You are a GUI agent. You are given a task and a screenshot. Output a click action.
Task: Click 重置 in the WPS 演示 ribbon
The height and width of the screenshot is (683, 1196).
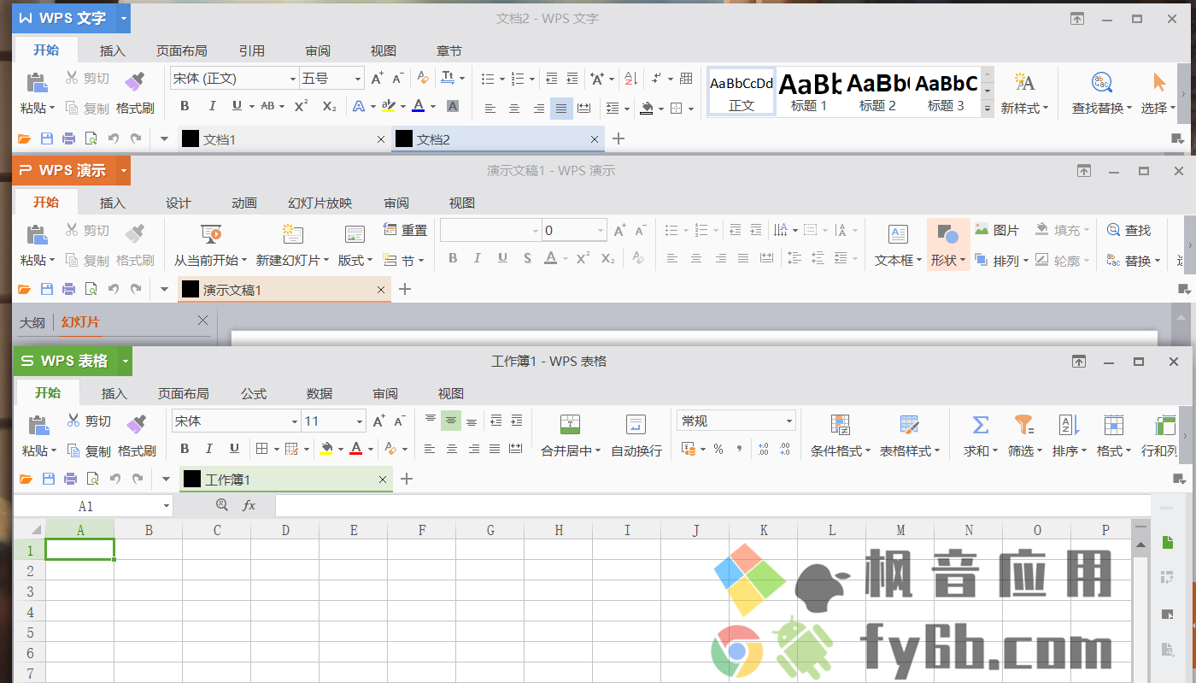405,230
